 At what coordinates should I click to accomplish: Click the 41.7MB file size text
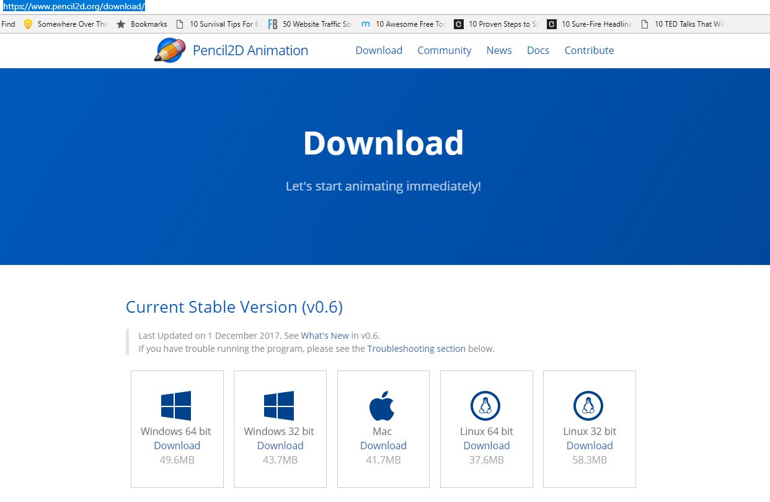pyautogui.click(x=383, y=460)
